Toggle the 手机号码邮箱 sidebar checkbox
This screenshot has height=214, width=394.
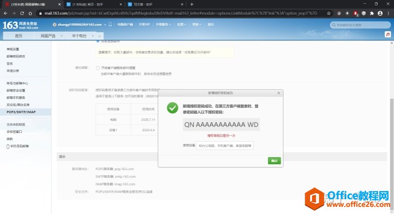(x=8, y=147)
